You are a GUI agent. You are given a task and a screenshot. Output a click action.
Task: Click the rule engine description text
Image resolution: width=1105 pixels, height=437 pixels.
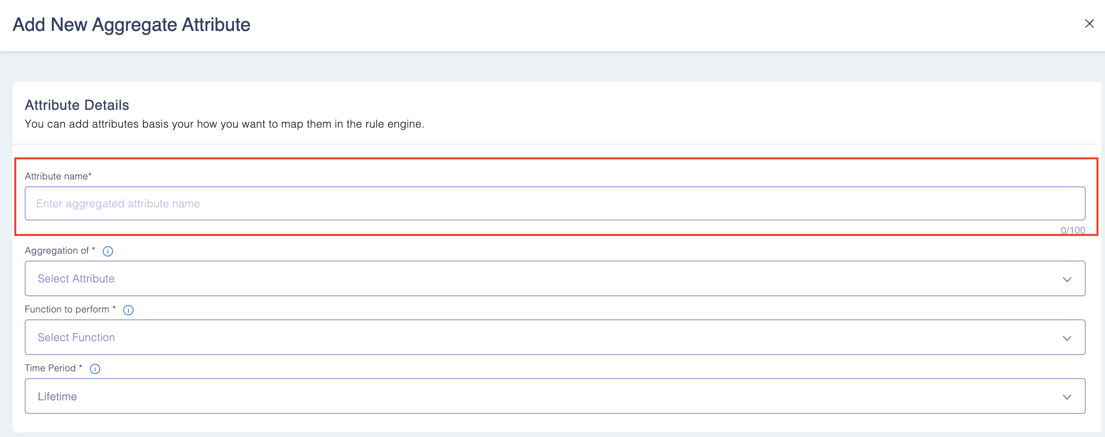[x=224, y=124]
